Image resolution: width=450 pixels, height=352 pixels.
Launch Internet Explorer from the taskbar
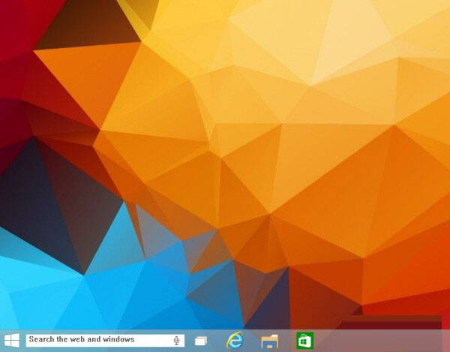tap(235, 341)
